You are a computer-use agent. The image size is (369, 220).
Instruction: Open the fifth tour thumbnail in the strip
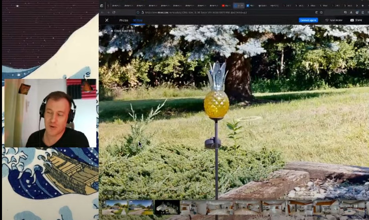[x=220, y=208]
